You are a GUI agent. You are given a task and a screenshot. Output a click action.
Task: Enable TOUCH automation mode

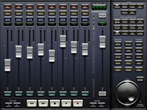click(x=118, y=50)
